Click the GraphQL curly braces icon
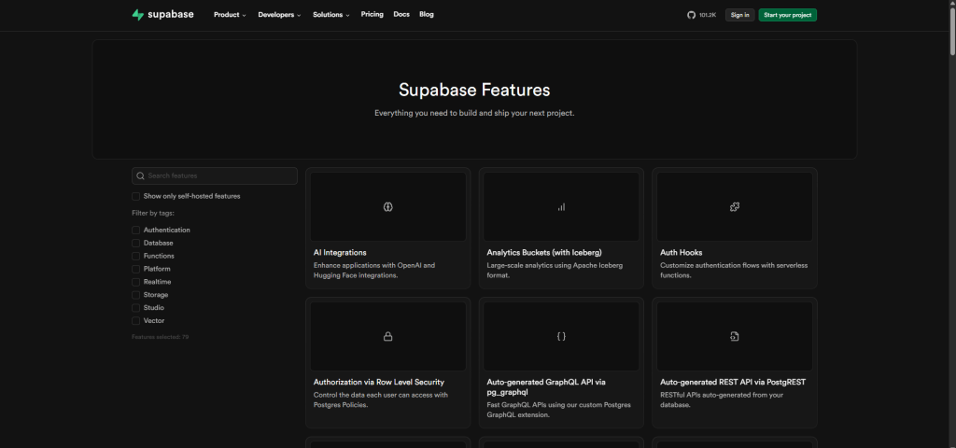Screen dimensions: 956x448 (x=561, y=336)
